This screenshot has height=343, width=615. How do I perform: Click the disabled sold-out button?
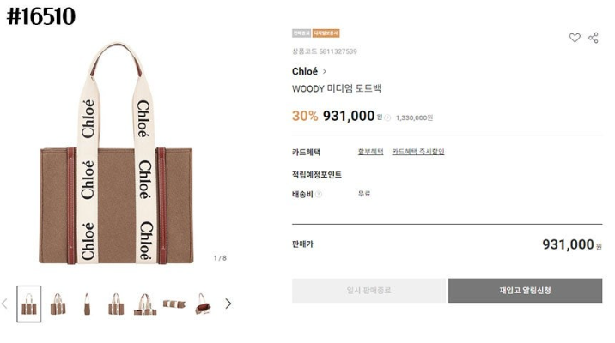tap(368, 291)
